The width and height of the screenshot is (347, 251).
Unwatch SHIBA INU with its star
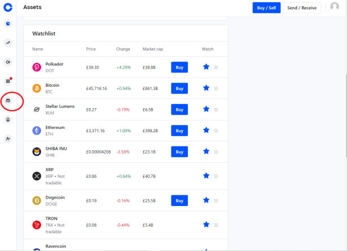pos(206,151)
